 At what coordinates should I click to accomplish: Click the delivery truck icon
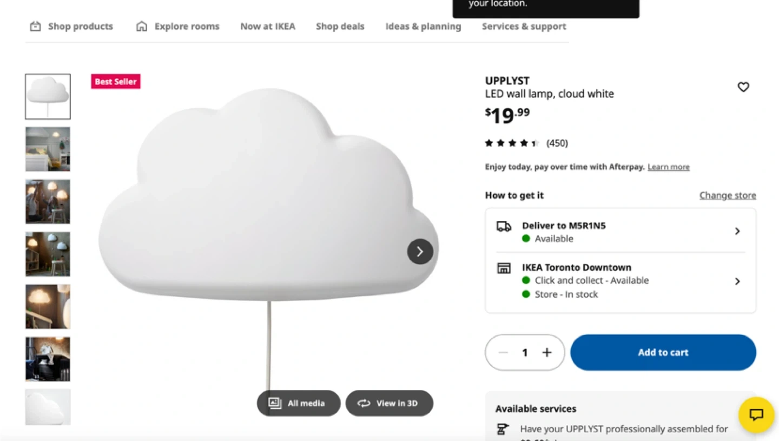[504, 226]
